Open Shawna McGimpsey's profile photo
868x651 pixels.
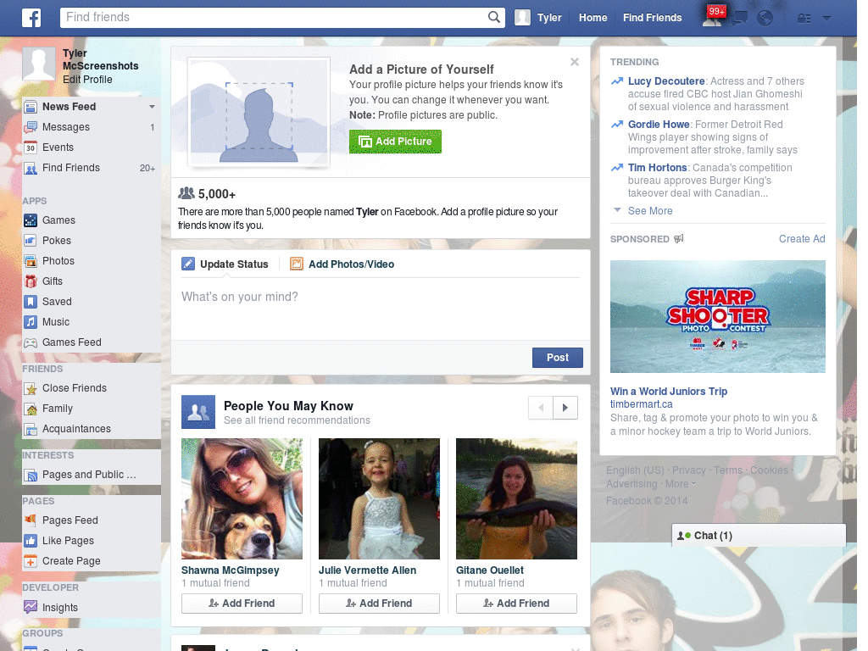click(242, 498)
